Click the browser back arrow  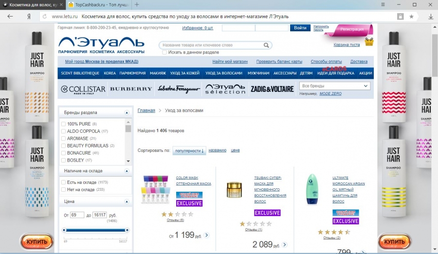click(x=10, y=17)
